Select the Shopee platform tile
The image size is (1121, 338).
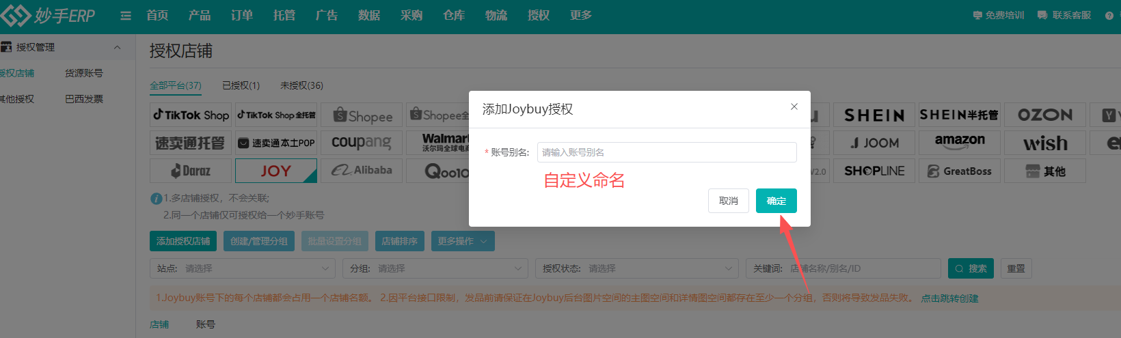coord(362,115)
